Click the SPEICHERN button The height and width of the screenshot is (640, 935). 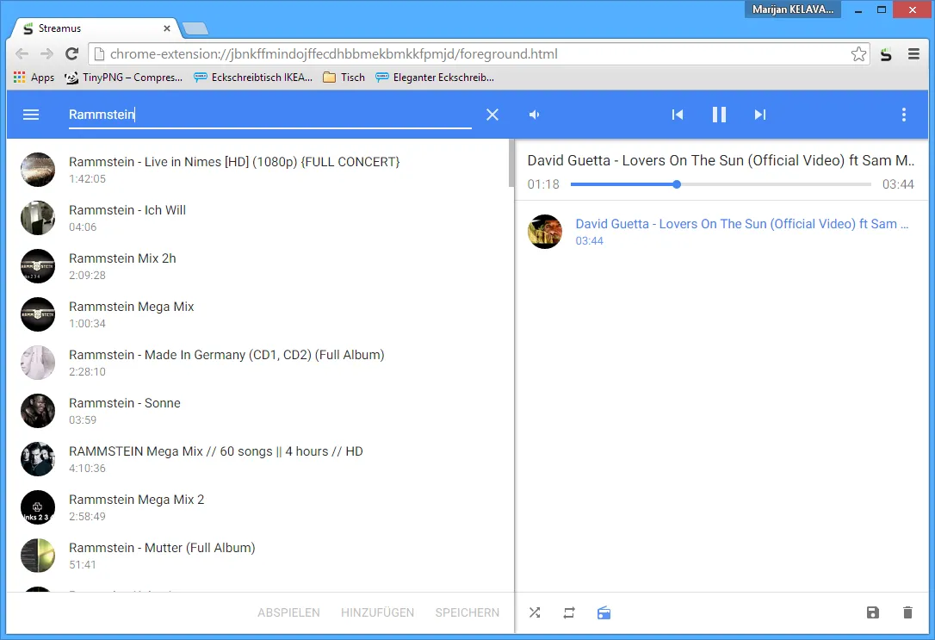(x=467, y=612)
